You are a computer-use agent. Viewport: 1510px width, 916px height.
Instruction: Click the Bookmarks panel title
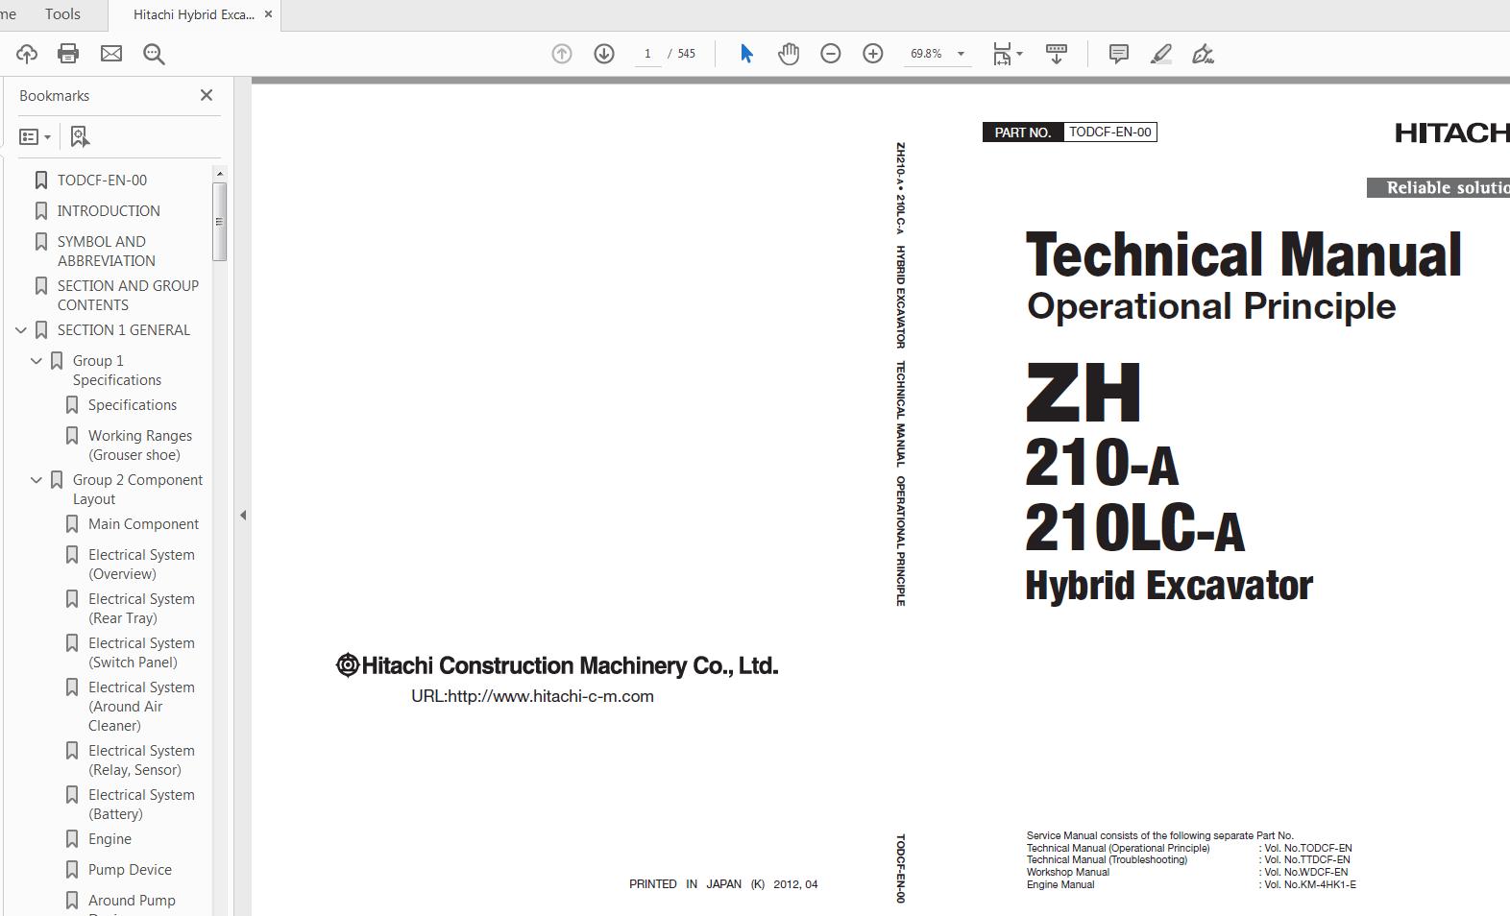[x=54, y=96]
